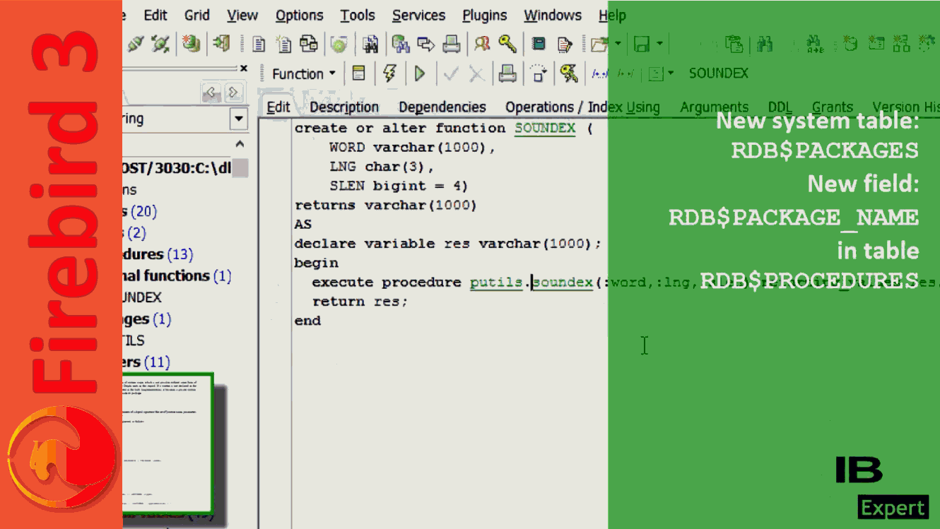Click the overlapping windows icon
Screen dimensions: 940x529
309,44
